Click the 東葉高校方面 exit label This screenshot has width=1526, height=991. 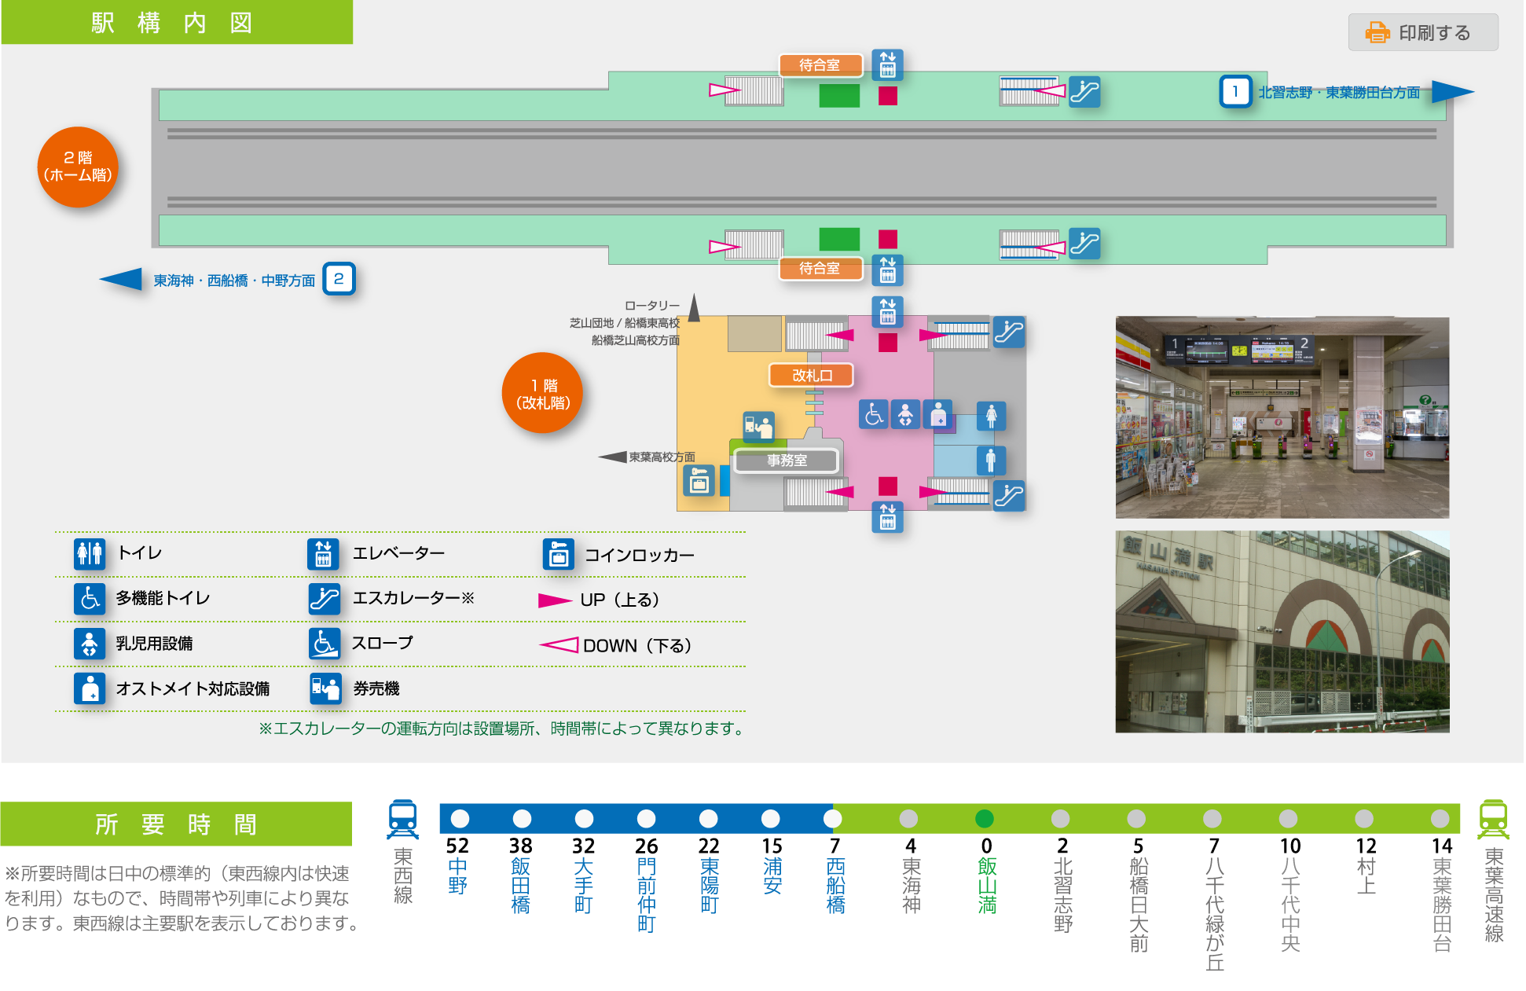(x=662, y=457)
